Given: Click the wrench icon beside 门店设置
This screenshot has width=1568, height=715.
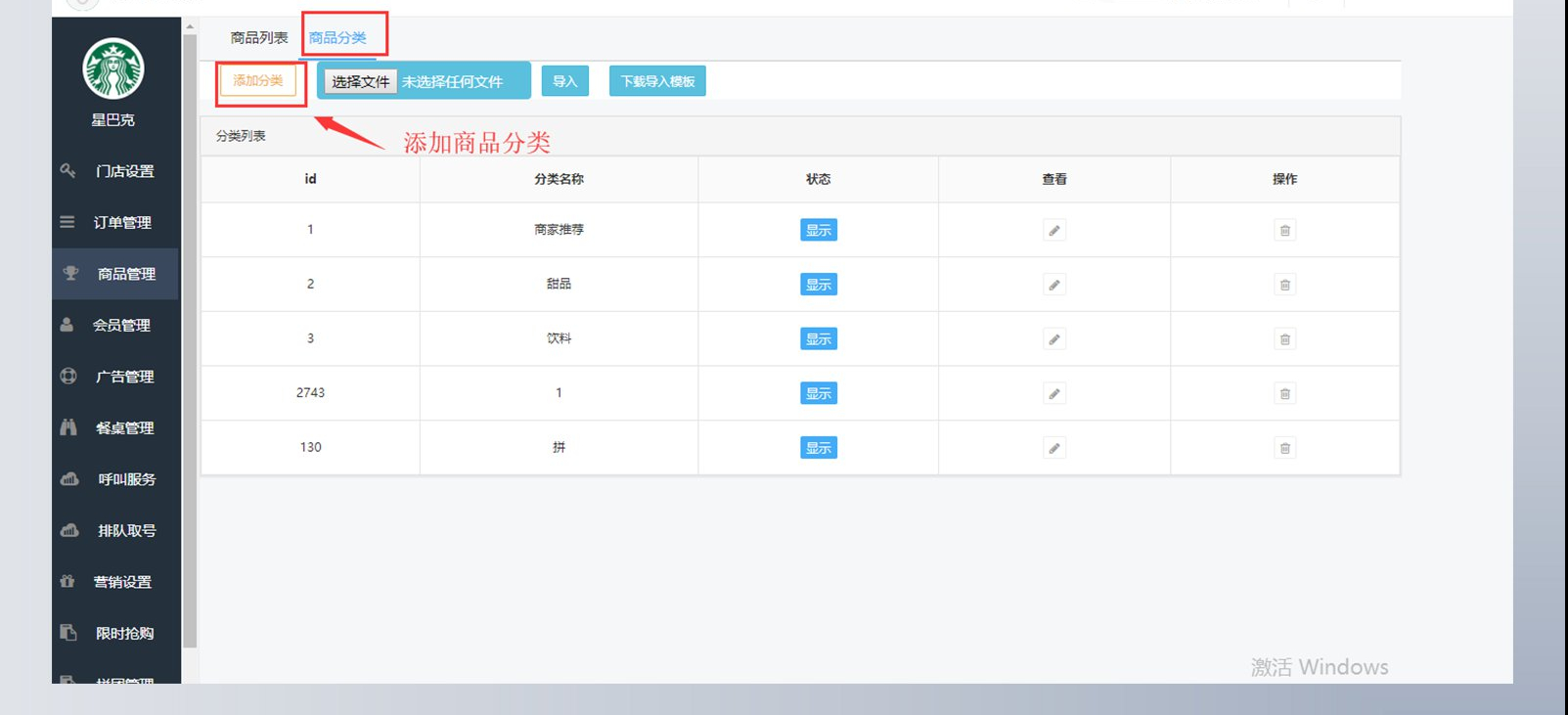Looking at the screenshot, I should [x=67, y=170].
